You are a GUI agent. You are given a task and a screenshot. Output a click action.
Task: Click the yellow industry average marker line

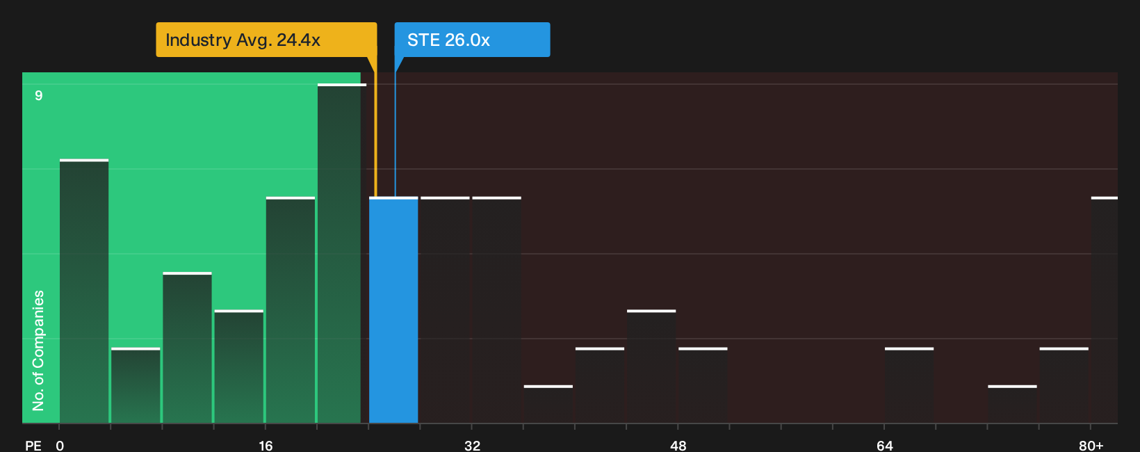tap(375, 136)
